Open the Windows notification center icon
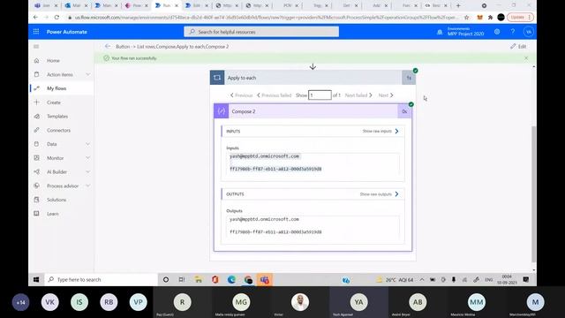565x318 pixels. (x=526, y=279)
